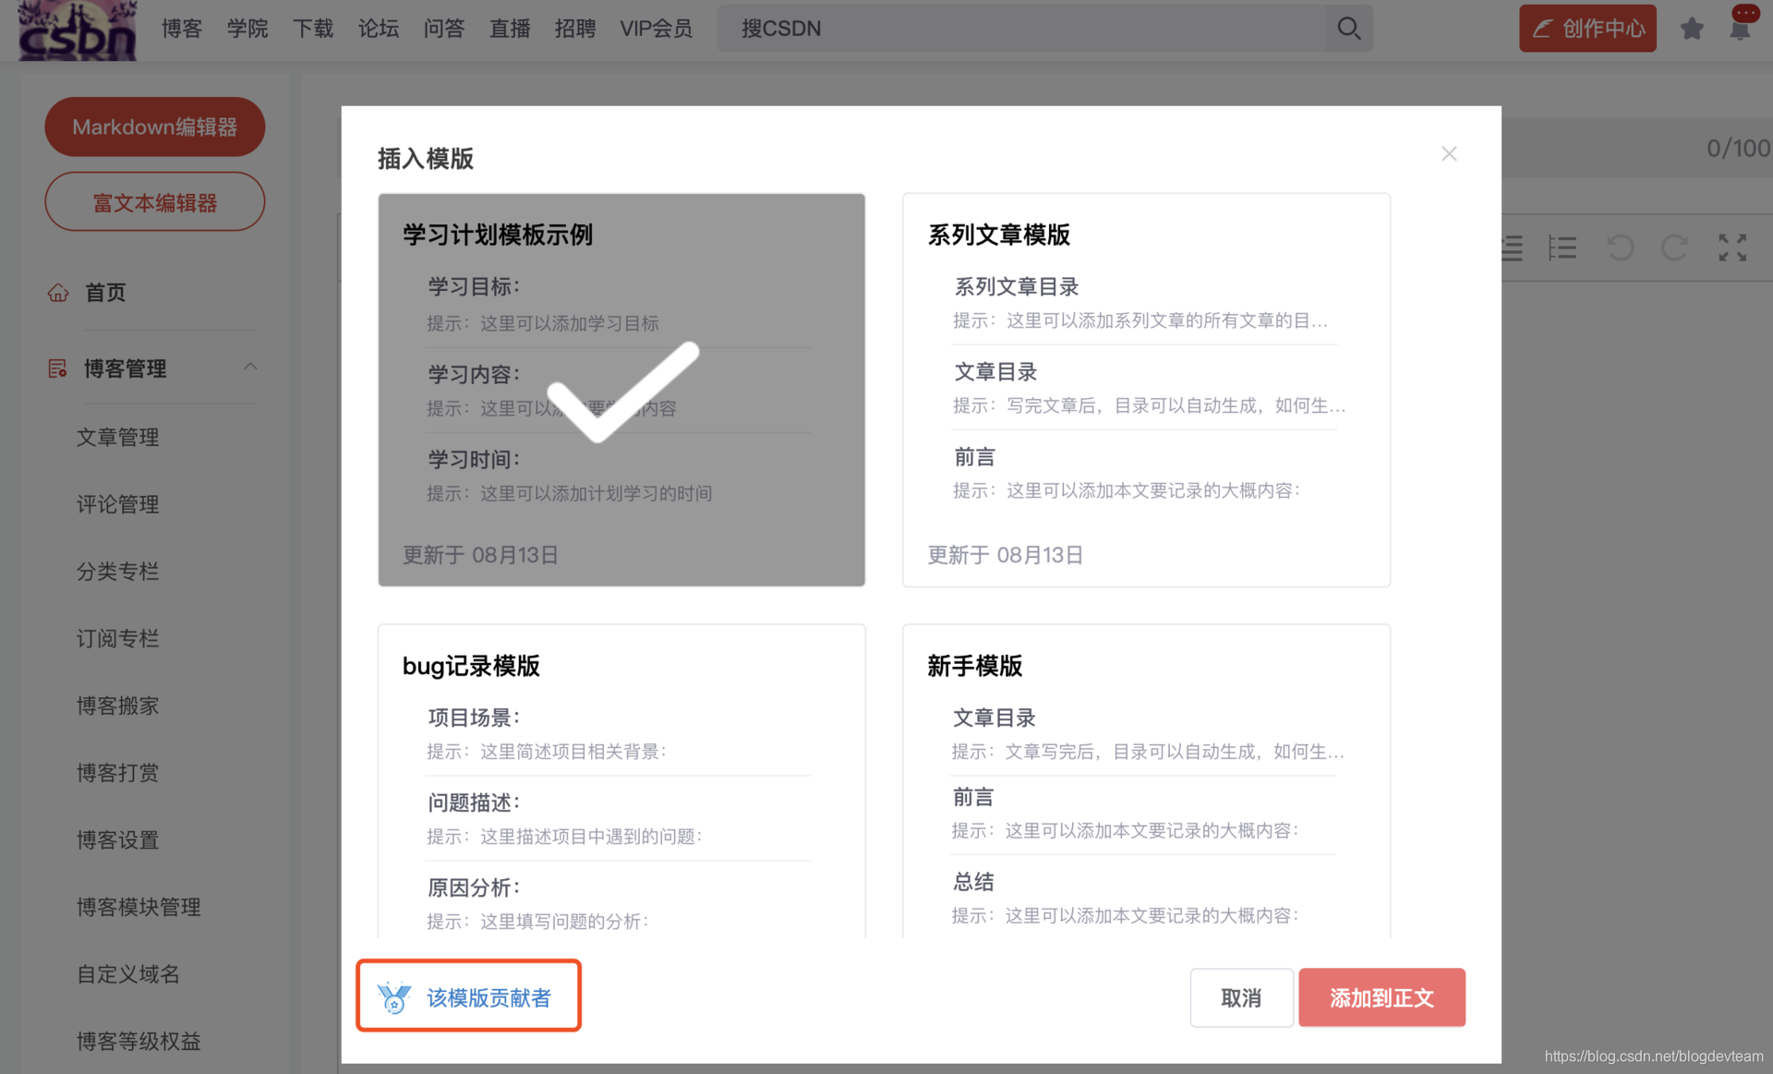Click the 添加到正文 button
1773x1074 pixels.
1381,997
